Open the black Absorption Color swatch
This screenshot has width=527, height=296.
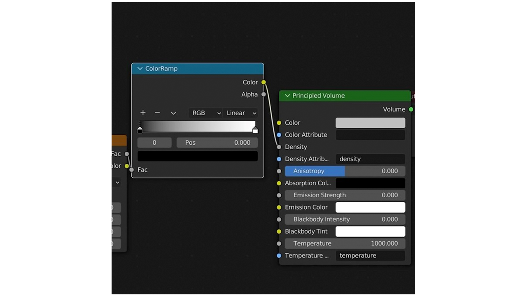[x=371, y=183]
